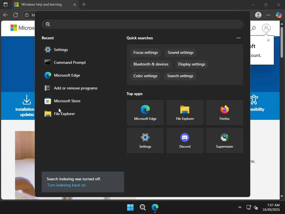Viewport: 285px width, 214px height.
Task: Select Sound settings quick search
Action: pos(180,52)
